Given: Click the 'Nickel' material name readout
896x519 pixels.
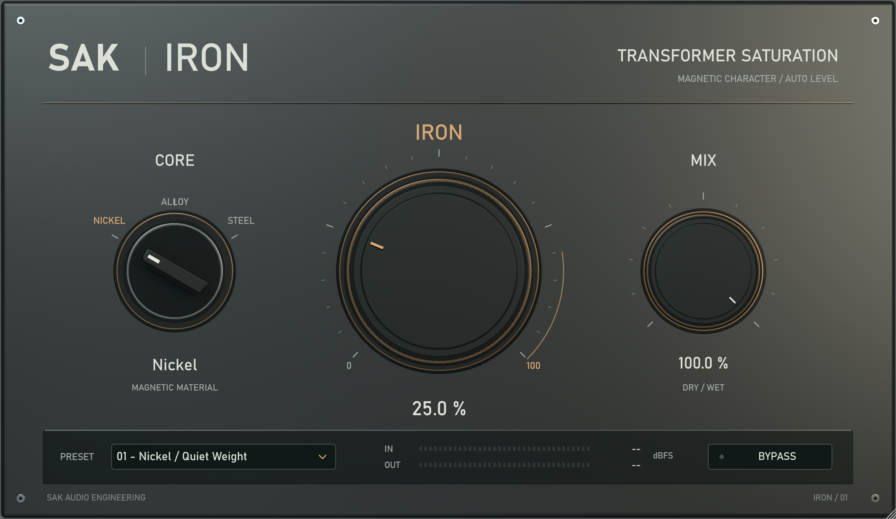Looking at the screenshot, I should pyautogui.click(x=175, y=364).
